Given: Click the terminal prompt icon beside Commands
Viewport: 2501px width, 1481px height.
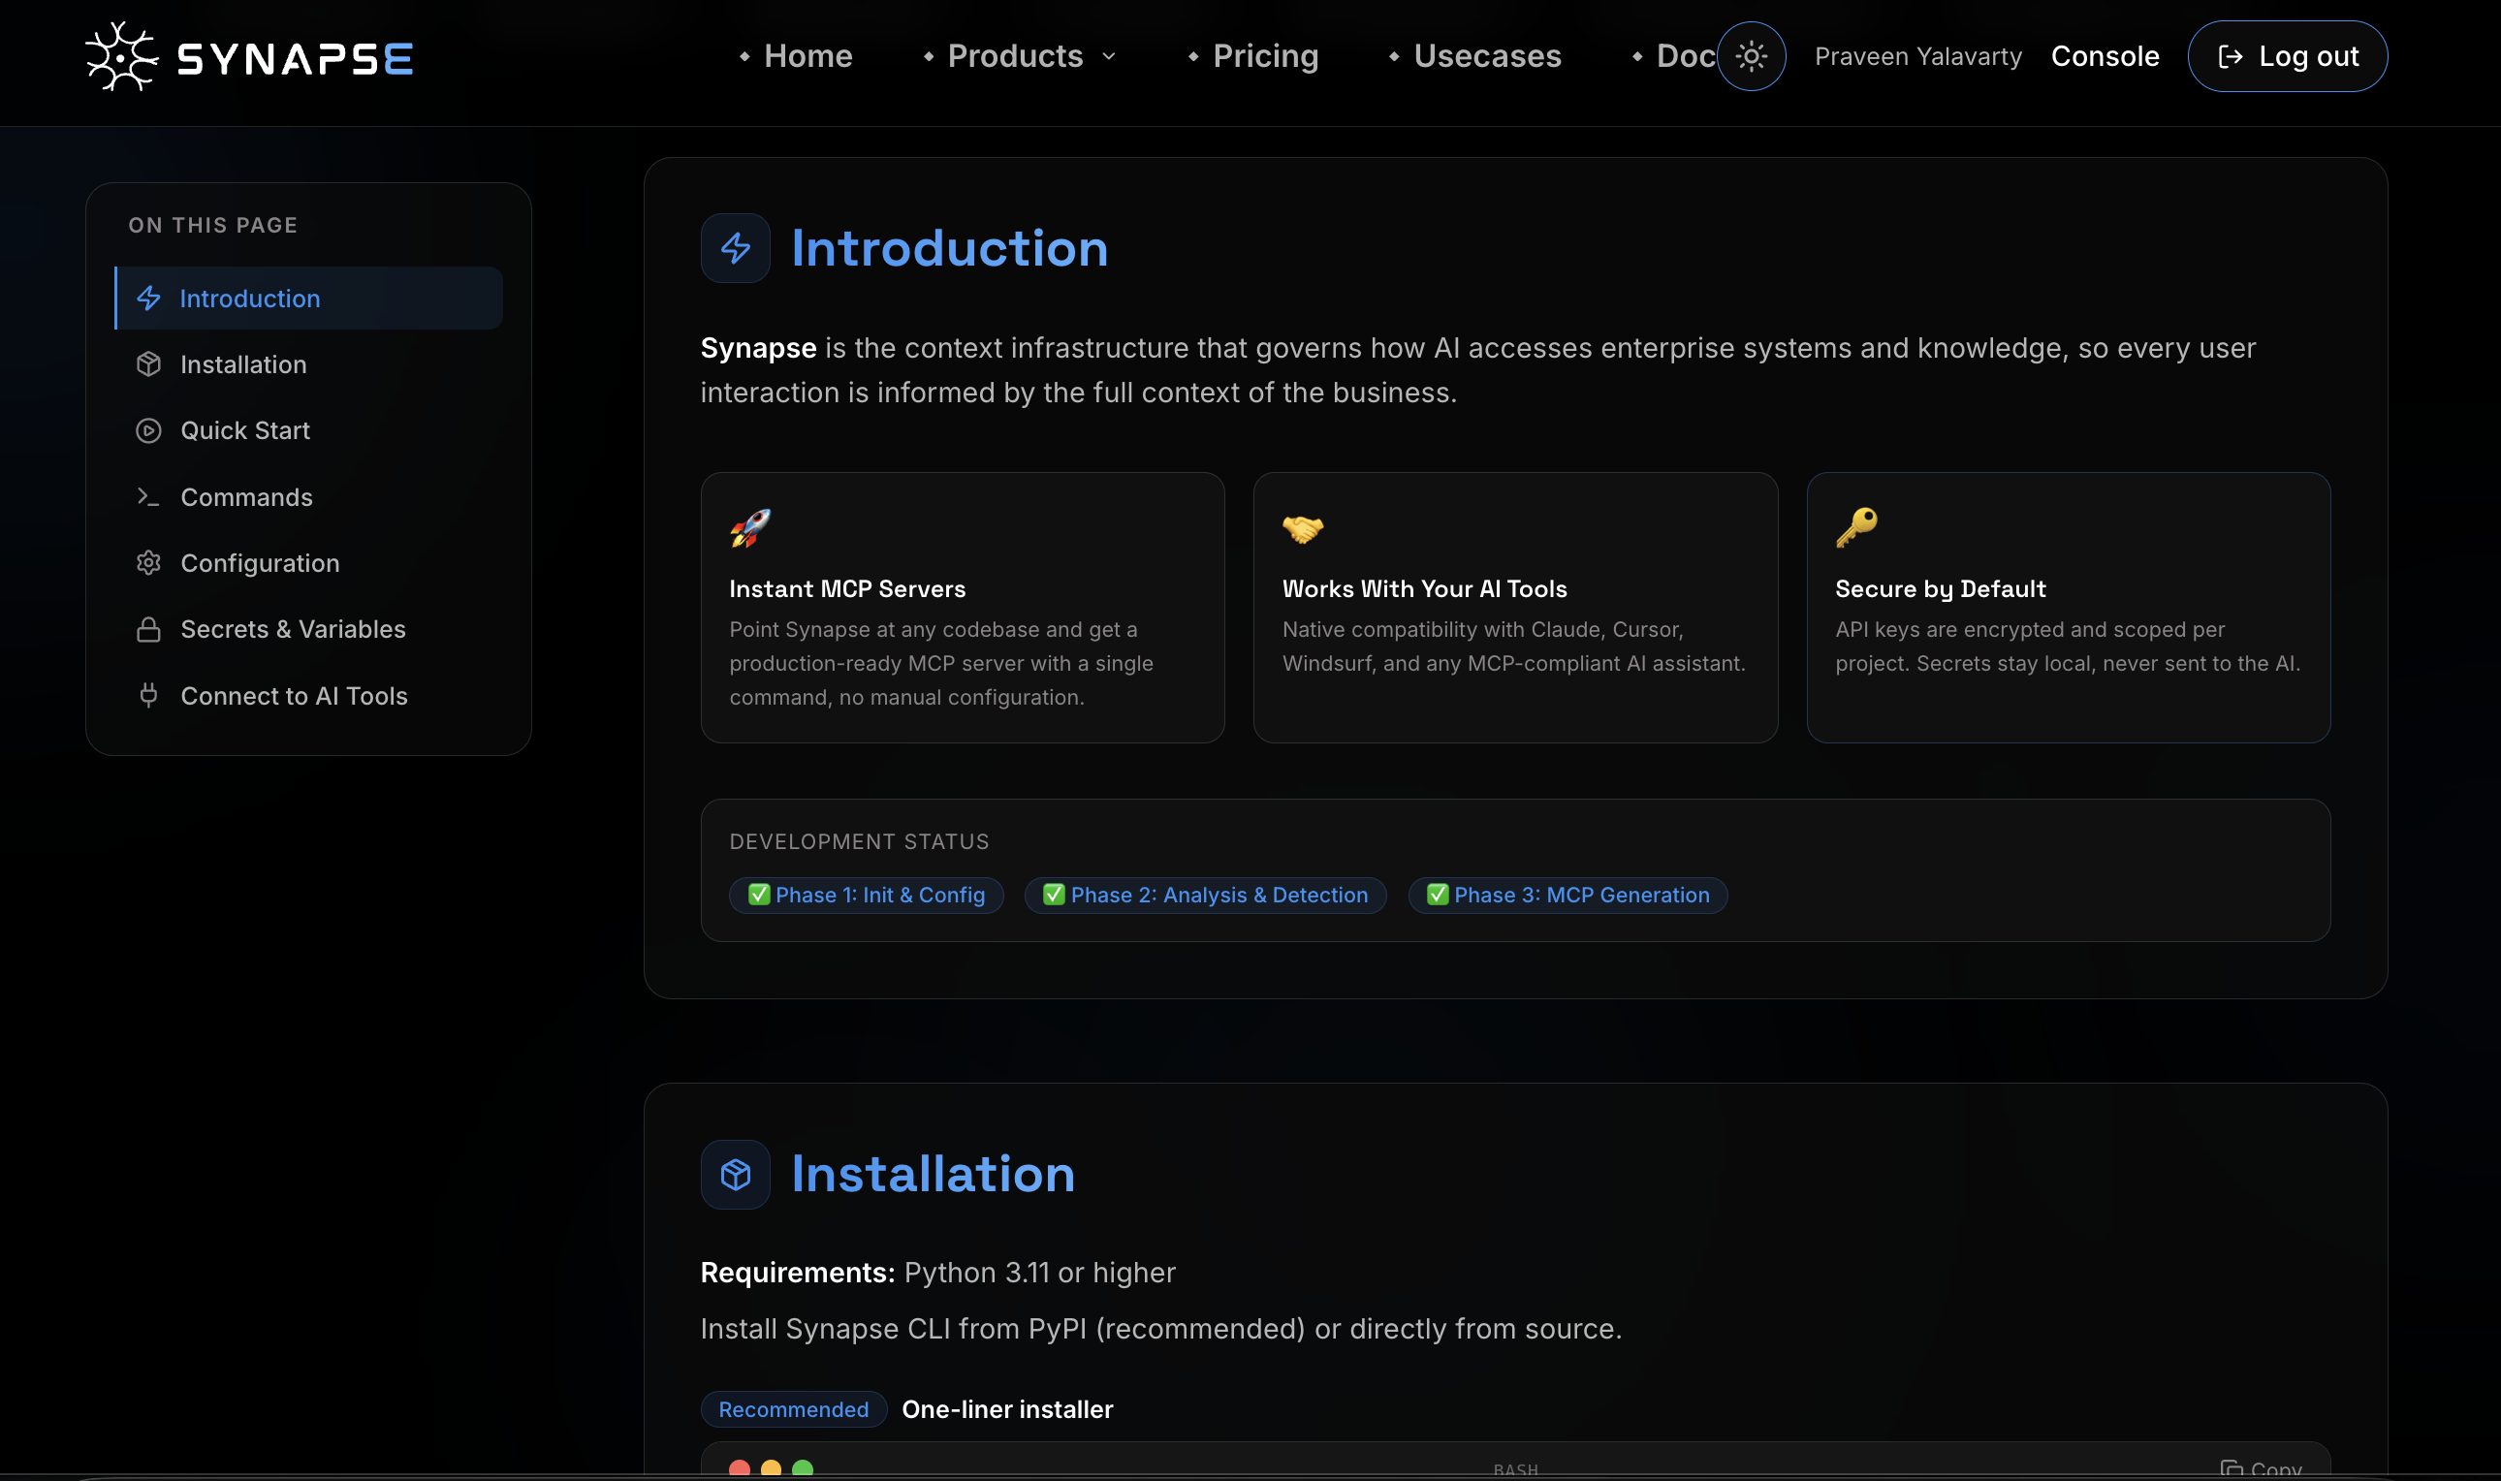Looking at the screenshot, I should (x=148, y=497).
